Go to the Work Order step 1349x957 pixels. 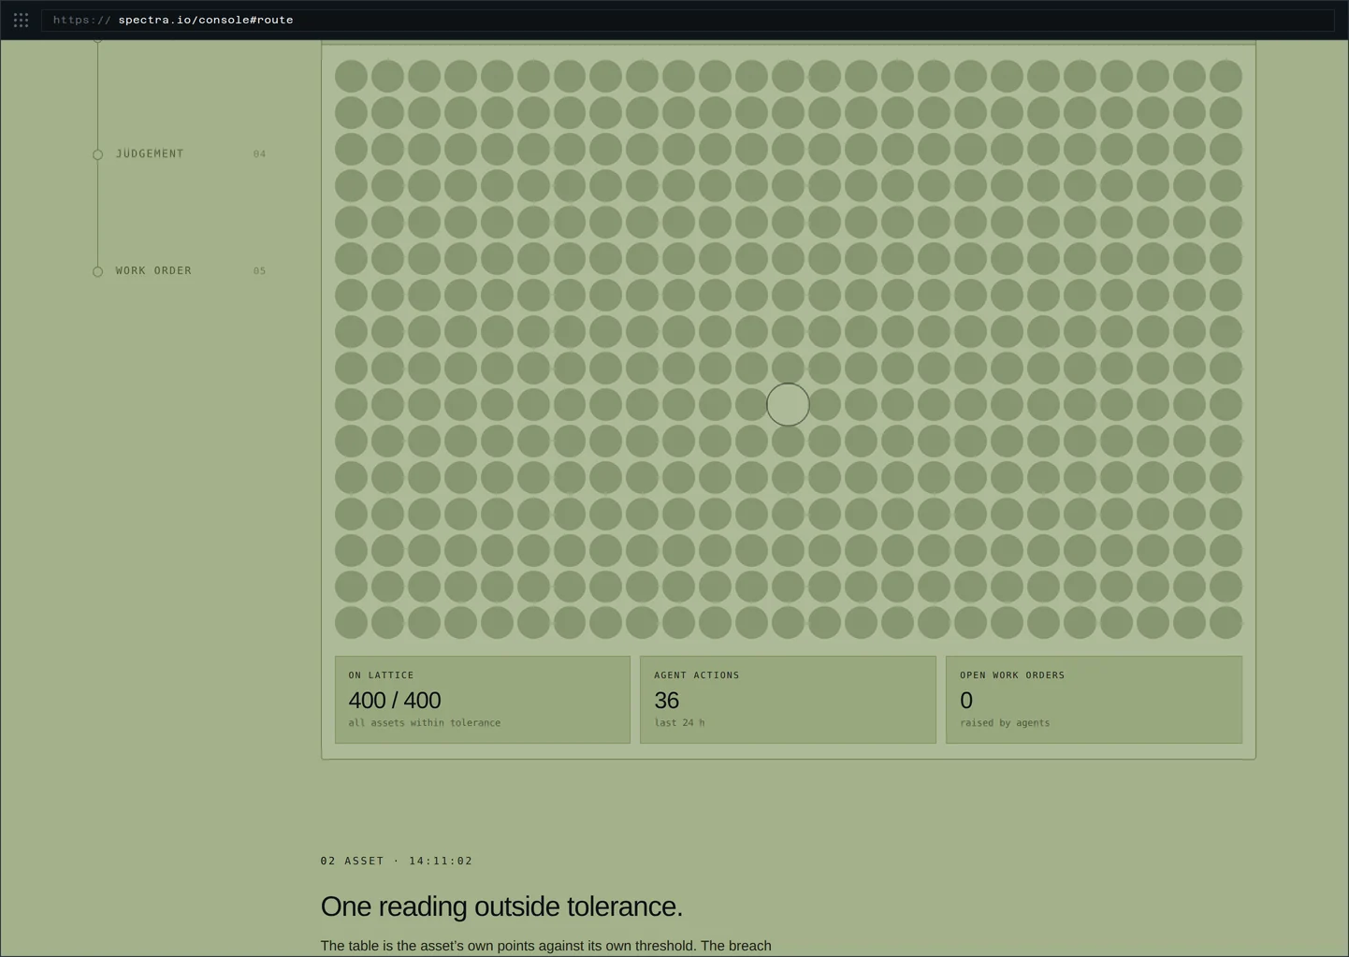tap(153, 270)
